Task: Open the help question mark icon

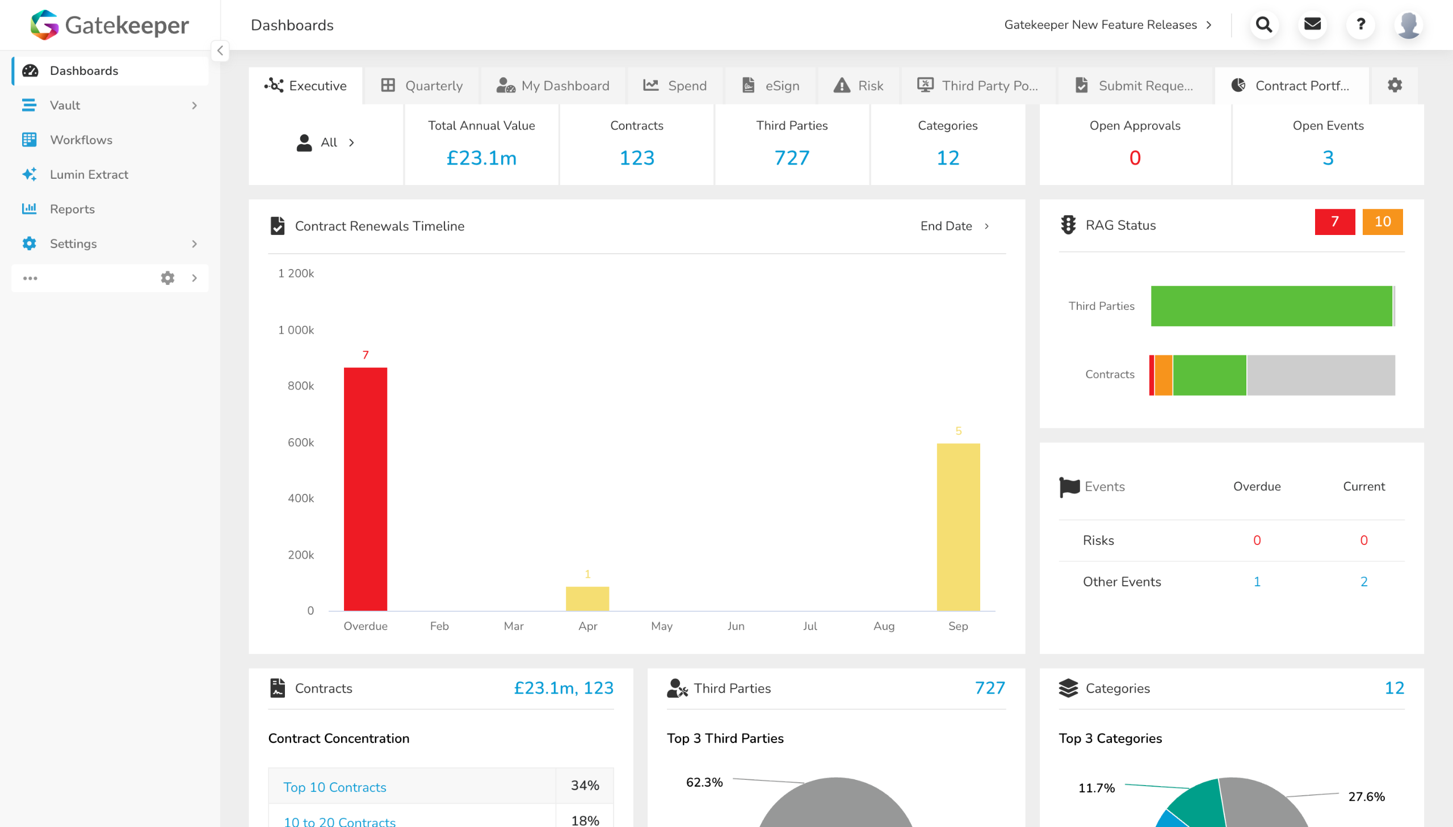Action: click(1360, 25)
